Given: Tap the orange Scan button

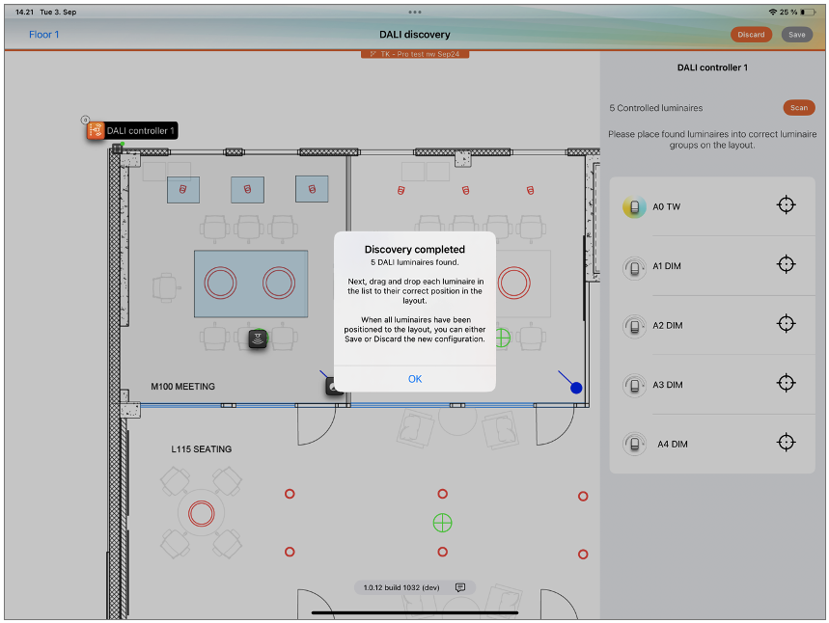Looking at the screenshot, I should pyautogui.click(x=796, y=107).
